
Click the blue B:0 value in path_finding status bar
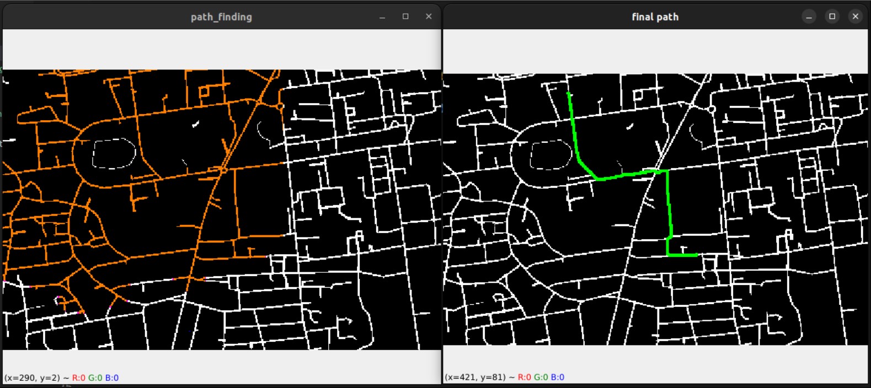[x=111, y=378]
